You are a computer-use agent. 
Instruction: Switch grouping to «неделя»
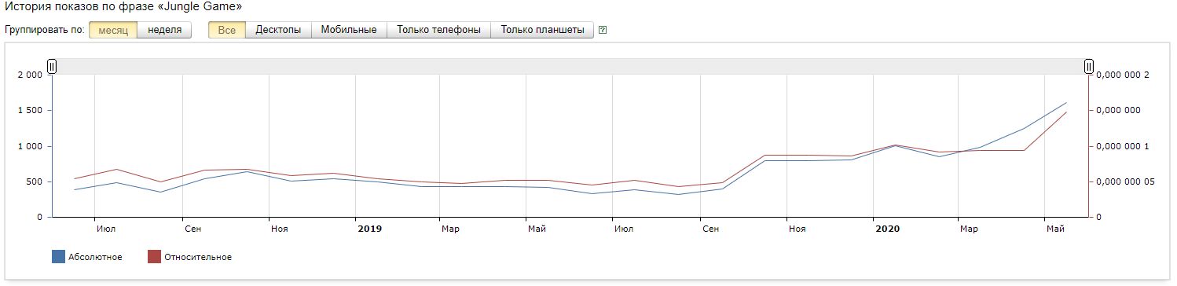(165, 30)
